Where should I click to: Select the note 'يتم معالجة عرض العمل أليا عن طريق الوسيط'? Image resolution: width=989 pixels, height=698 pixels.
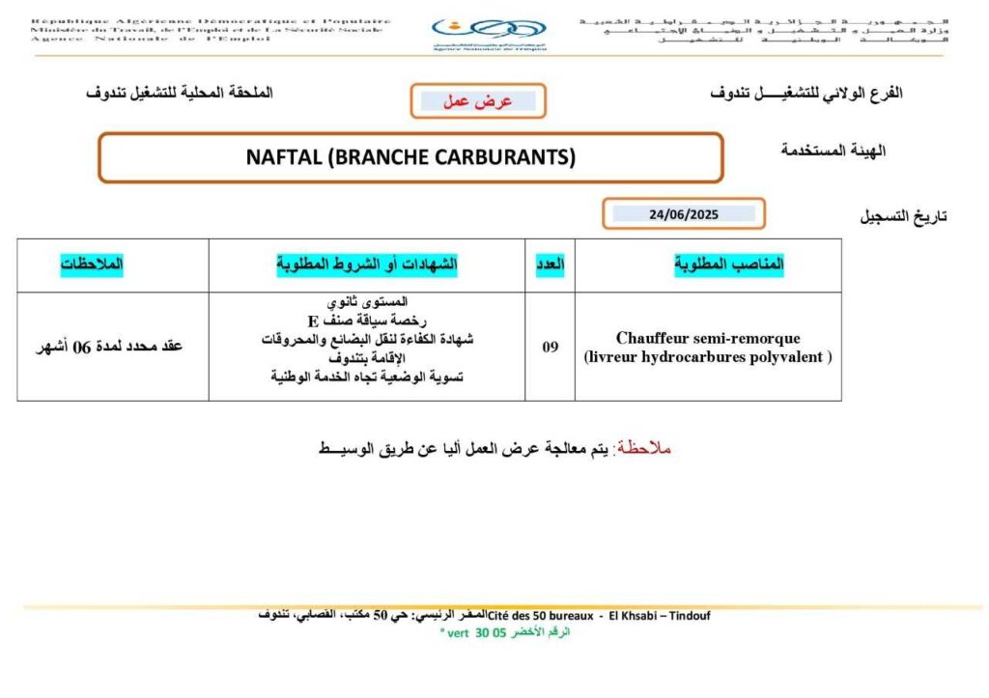[x=464, y=449]
